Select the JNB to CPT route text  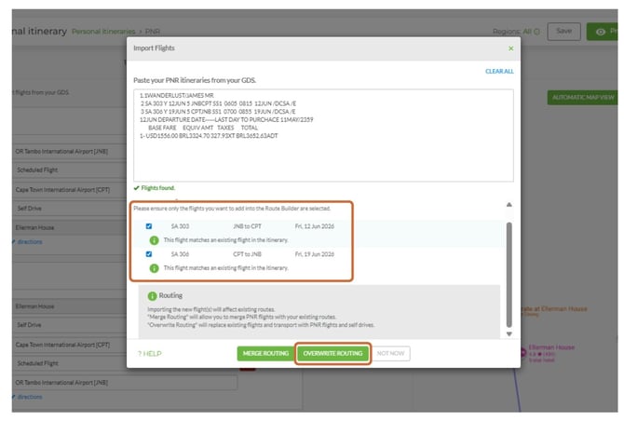coord(247,226)
